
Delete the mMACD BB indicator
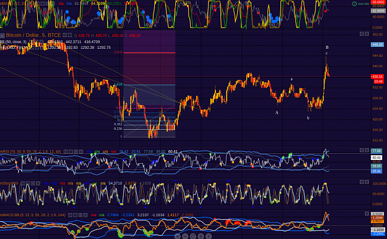point(85,215)
